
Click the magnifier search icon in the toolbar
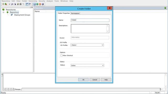pos(18,4)
